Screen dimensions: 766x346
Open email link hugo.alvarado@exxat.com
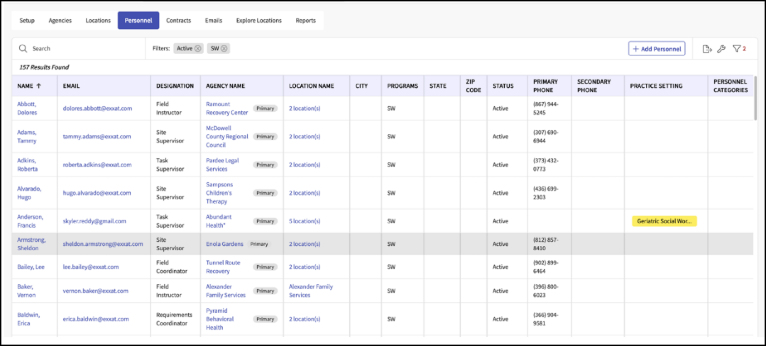(x=97, y=193)
